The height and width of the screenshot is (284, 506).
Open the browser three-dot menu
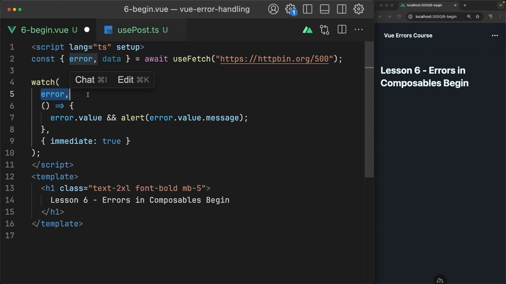(x=500, y=17)
